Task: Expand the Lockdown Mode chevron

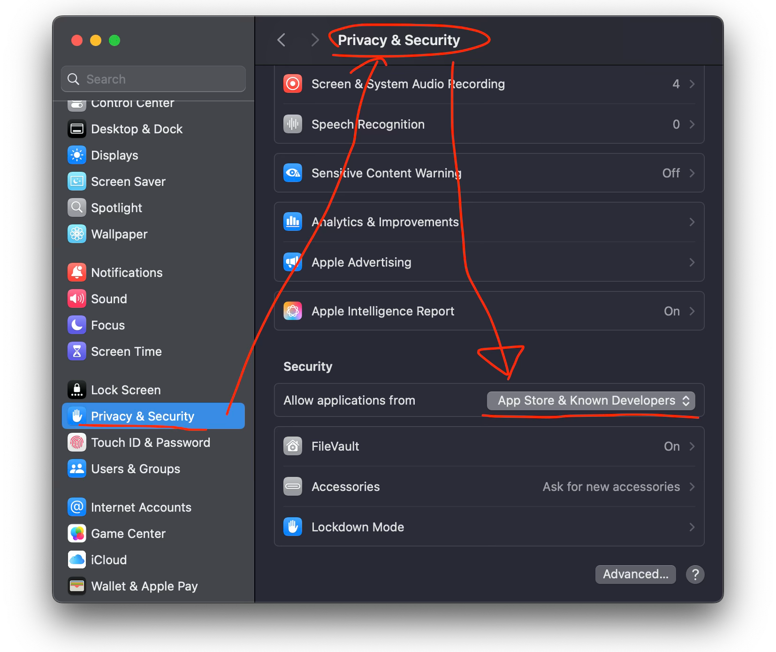Action: pyautogui.click(x=692, y=527)
